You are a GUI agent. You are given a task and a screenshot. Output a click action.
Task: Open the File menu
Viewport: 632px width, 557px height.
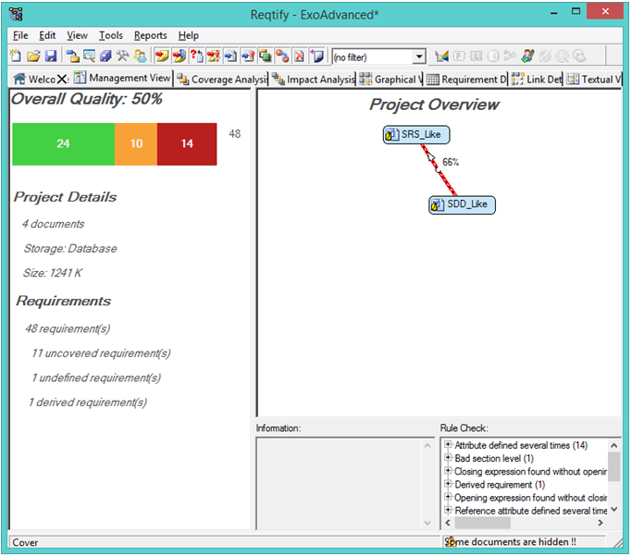click(x=20, y=35)
